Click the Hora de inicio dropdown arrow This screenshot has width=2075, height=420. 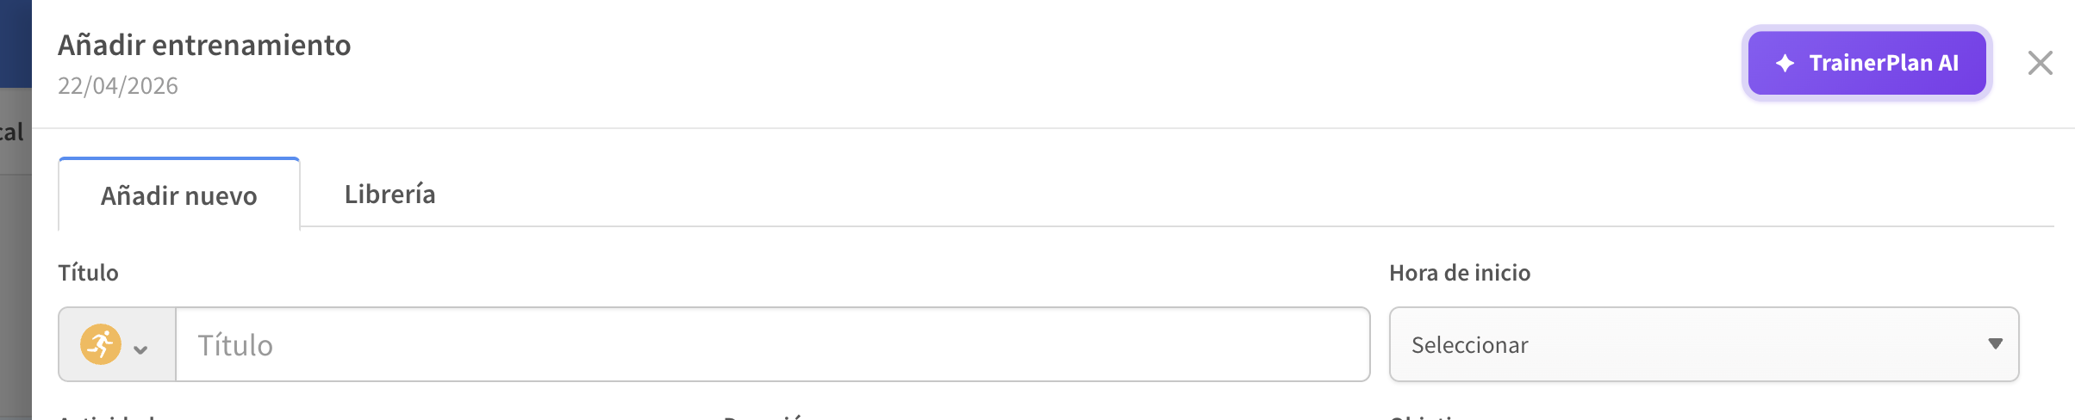tap(1995, 344)
